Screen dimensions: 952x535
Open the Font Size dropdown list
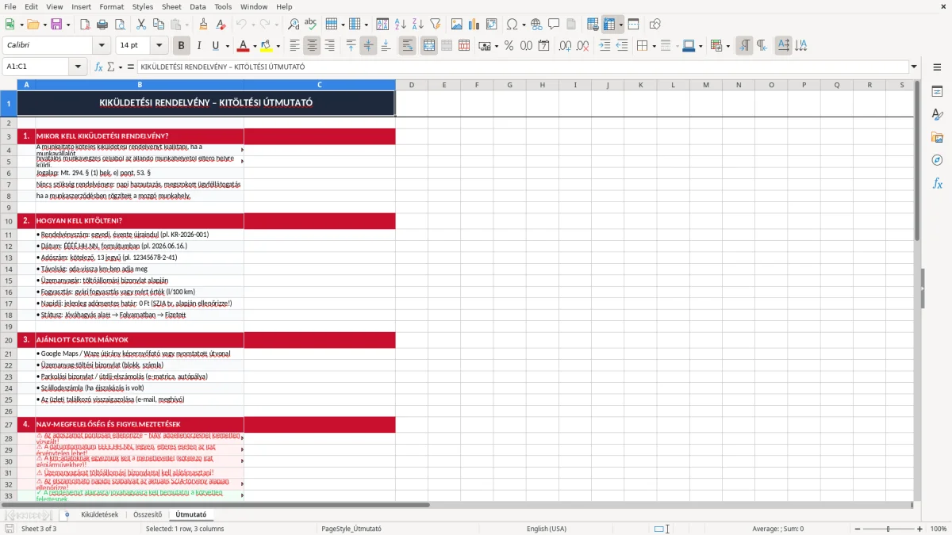(x=159, y=46)
